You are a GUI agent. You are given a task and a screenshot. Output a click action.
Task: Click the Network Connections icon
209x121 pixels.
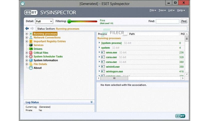click(31, 37)
